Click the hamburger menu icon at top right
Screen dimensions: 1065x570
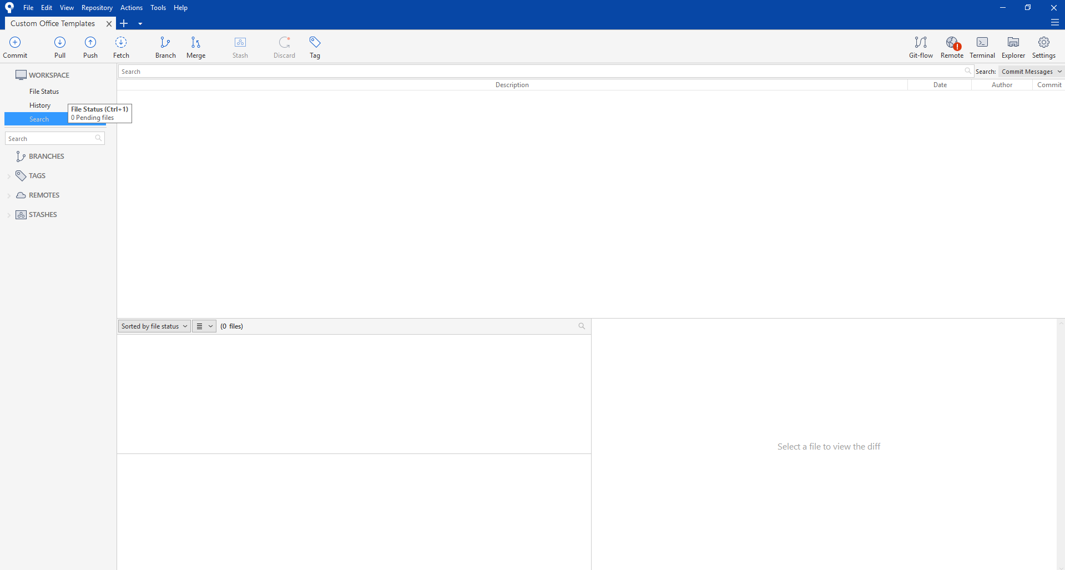(1055, 23)
